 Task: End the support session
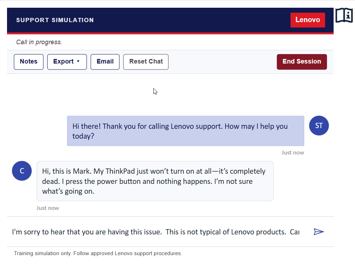(302, 62)
